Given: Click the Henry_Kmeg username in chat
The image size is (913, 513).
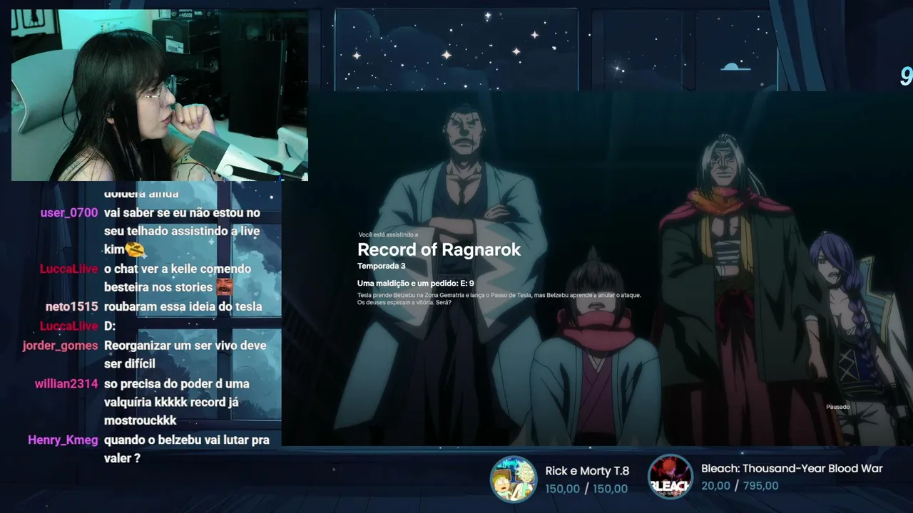Looking at the screenshot, I should click(63, 440).
